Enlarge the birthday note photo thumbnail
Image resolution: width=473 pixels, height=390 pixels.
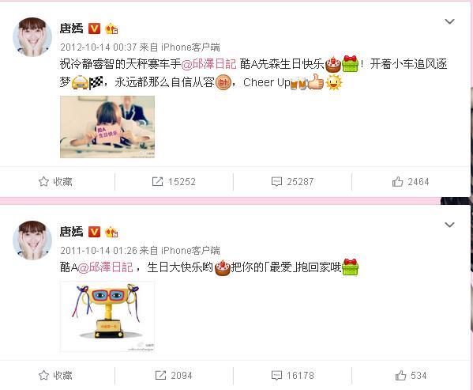click(107, 127)
